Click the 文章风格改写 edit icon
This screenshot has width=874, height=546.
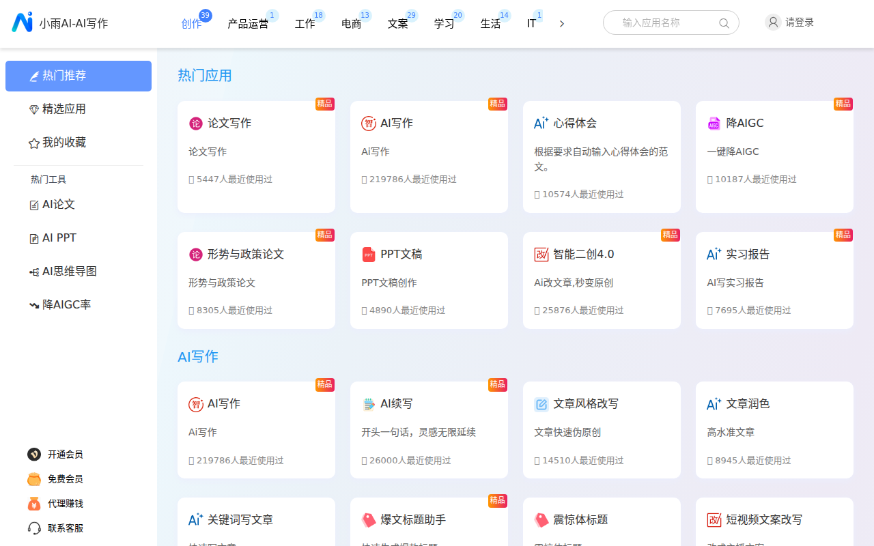click(541, 405)
